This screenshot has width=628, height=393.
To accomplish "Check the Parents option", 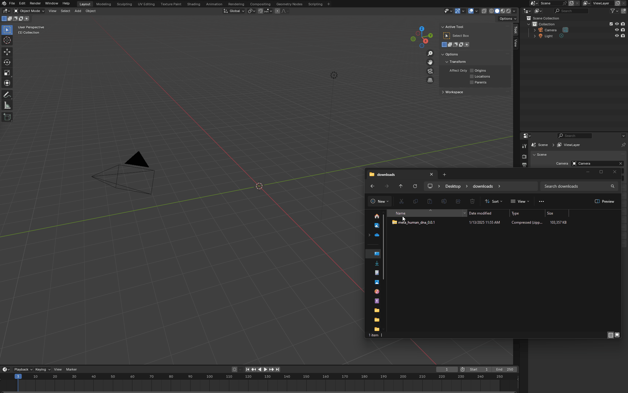I will [472, 82].
